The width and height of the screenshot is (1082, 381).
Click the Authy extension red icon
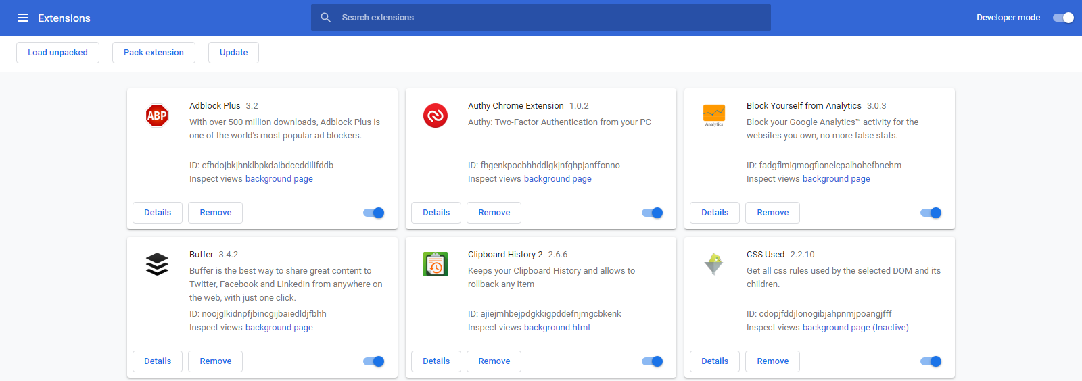(x=436, y=116)
